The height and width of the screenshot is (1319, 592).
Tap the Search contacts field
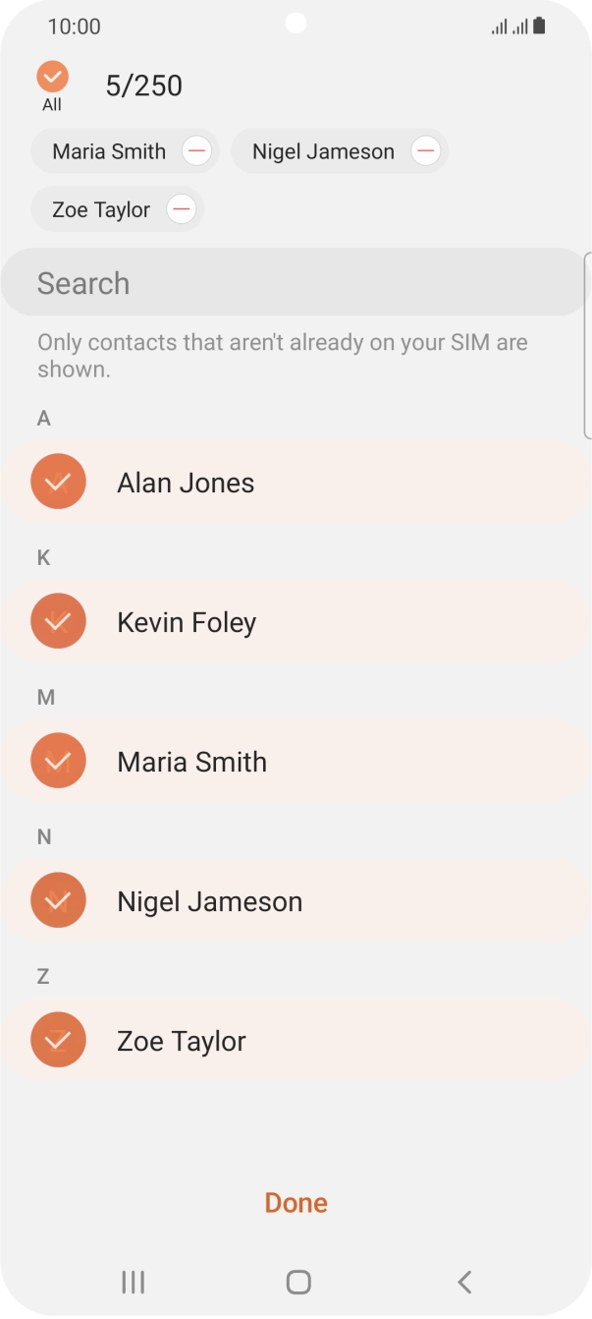pyautogui.click(x=295, y=283)
